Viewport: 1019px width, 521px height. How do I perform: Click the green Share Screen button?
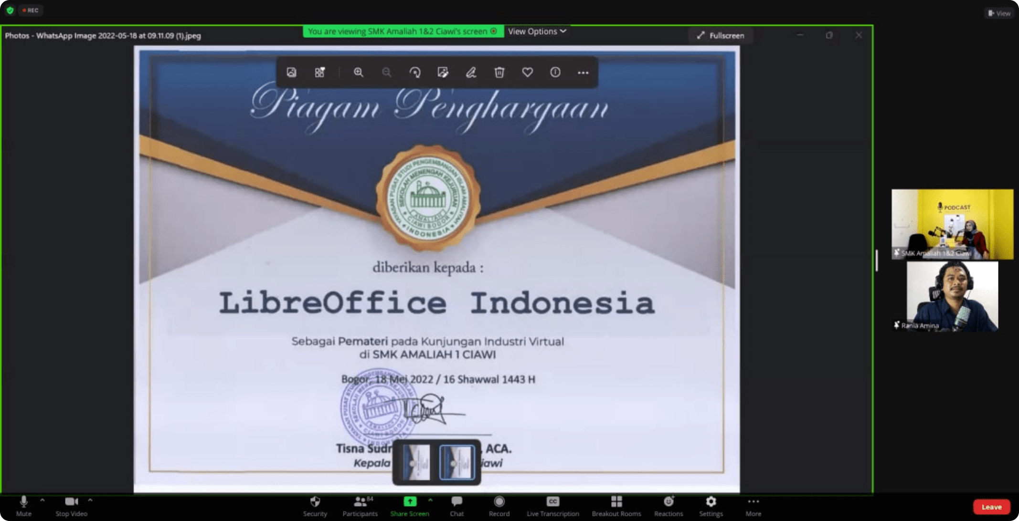(410, 506)
